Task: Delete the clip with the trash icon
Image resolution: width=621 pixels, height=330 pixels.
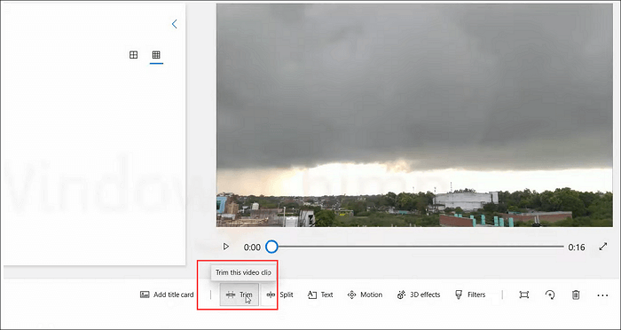Action: tap(576, 295)
